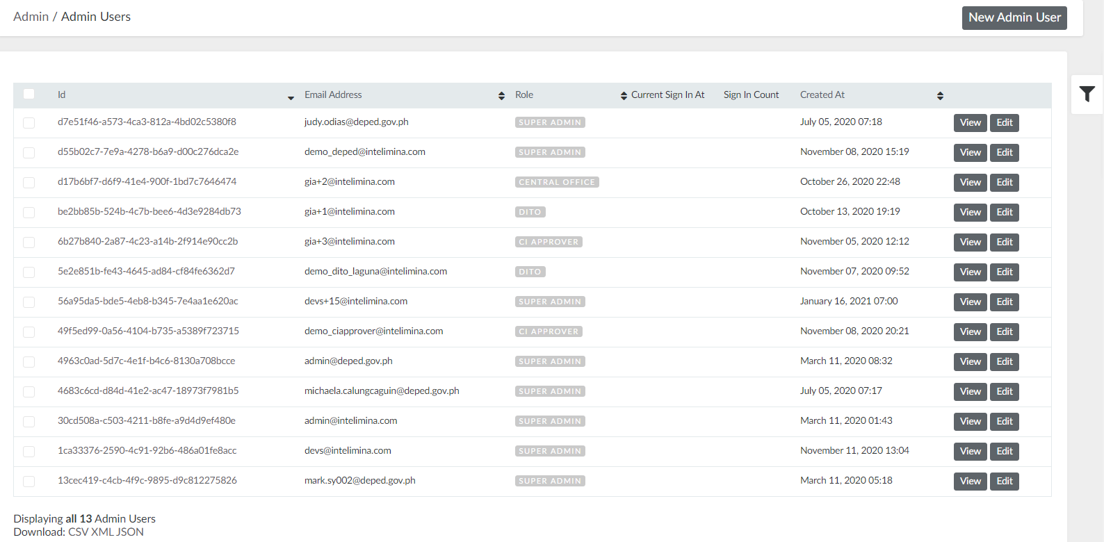
Task: Edit demo_dito_laguna@intelimina.com user
Action: pyautogui.click(x=1005, y=272)
